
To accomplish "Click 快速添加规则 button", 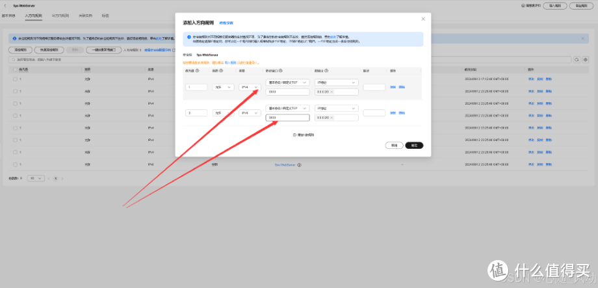I will (x=49, y=50).
